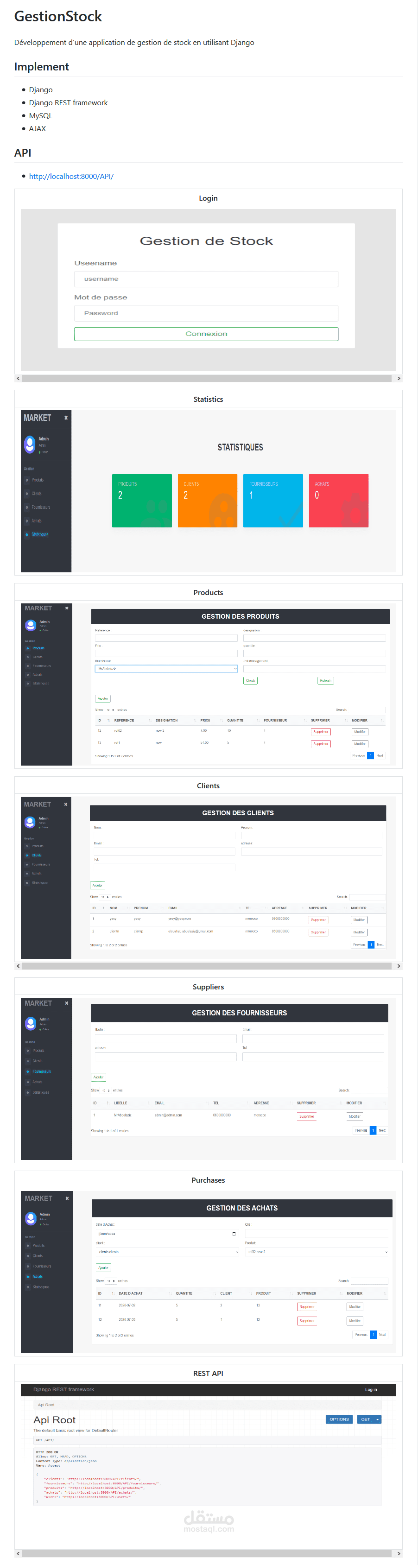
Task: Open the localhost:8000/API/ link
Action: pos(71,176)
